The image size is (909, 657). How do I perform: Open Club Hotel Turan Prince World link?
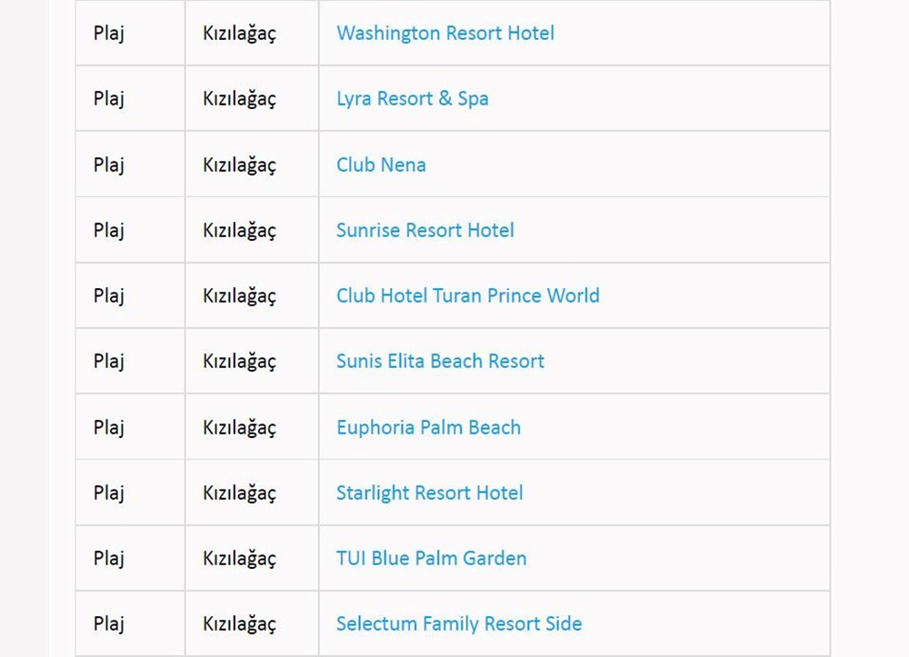(x=467, y=296)
